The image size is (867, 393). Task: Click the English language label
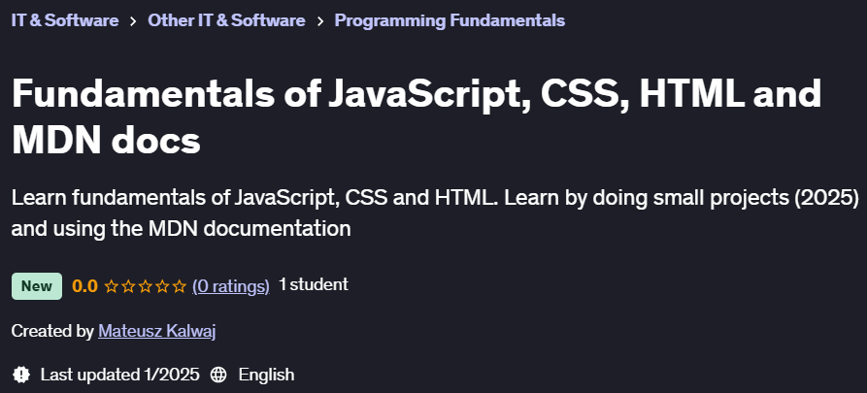(x=266, y=375)
